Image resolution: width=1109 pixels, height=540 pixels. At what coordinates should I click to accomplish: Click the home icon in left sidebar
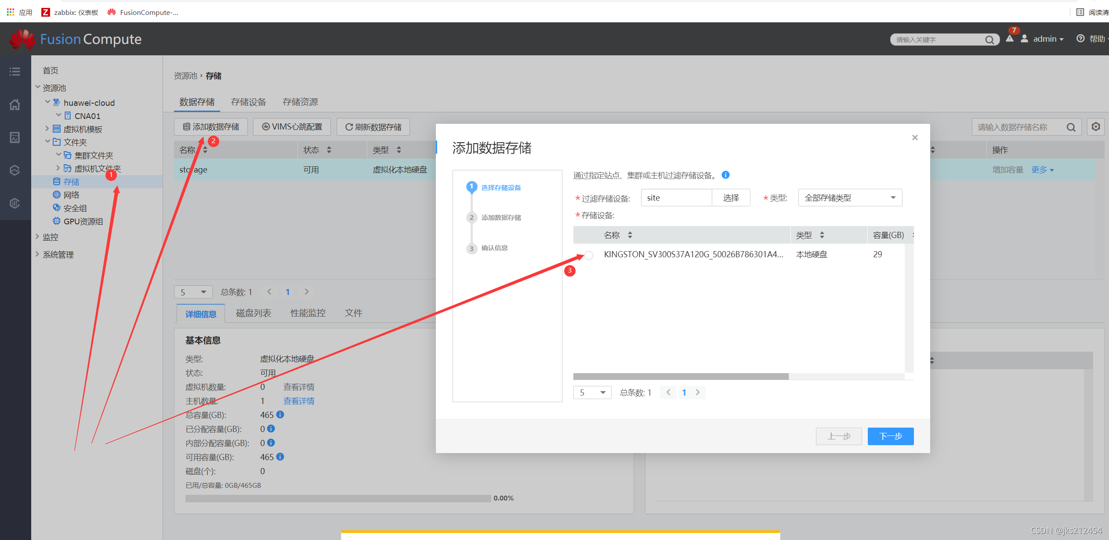14,104
